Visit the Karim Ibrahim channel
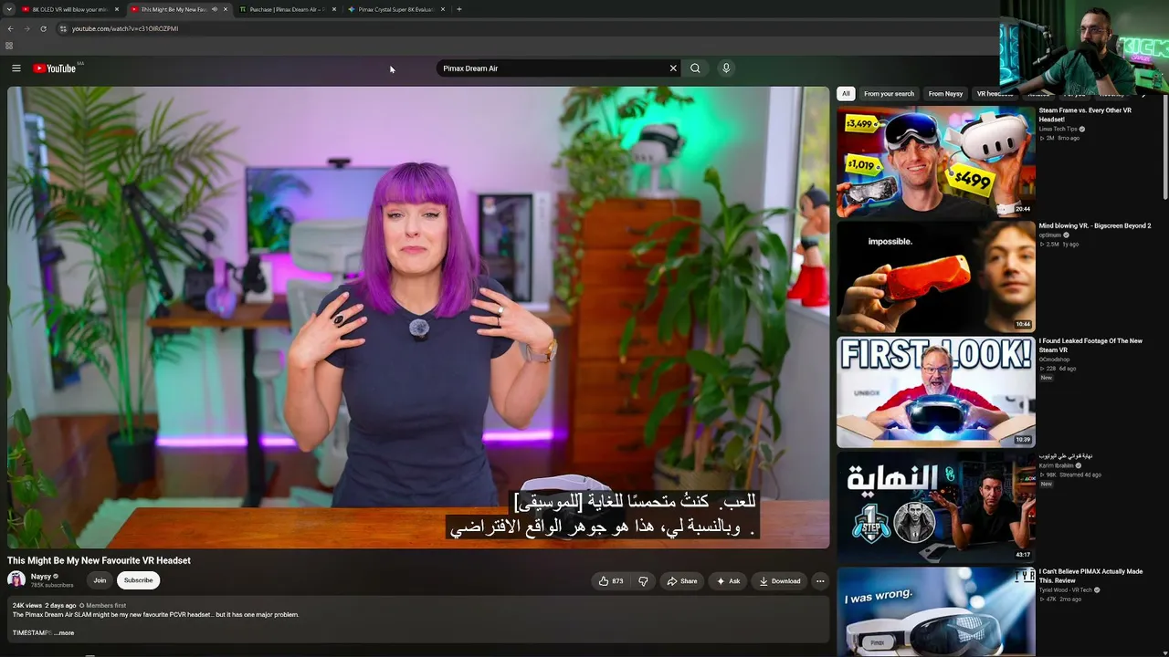 point(1057,465)
